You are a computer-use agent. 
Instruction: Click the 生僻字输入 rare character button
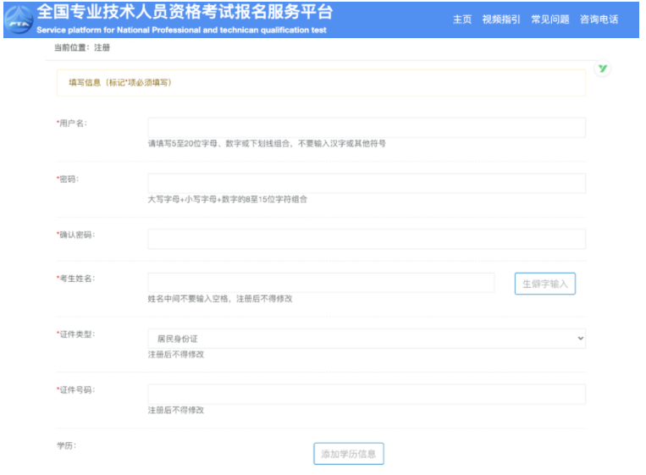[545, 284]
